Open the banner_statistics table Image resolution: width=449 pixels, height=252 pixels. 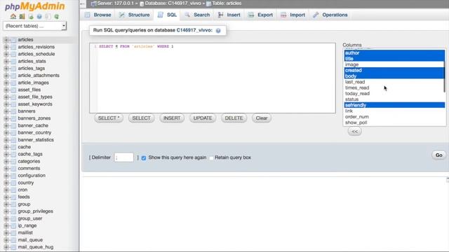pos(36,140)
